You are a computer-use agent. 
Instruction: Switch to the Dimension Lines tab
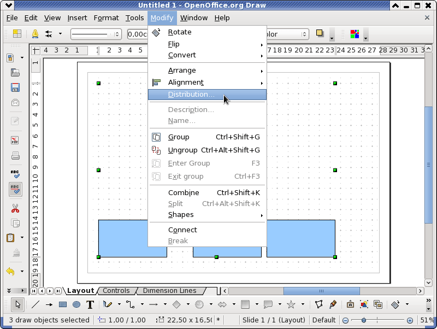pos(169,291)
